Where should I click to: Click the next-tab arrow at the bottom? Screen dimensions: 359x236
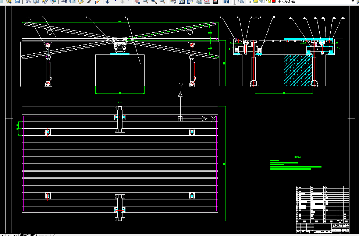tap(9, 235)
